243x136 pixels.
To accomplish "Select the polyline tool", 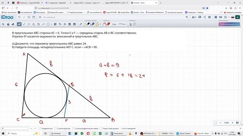I will (33, 24).
